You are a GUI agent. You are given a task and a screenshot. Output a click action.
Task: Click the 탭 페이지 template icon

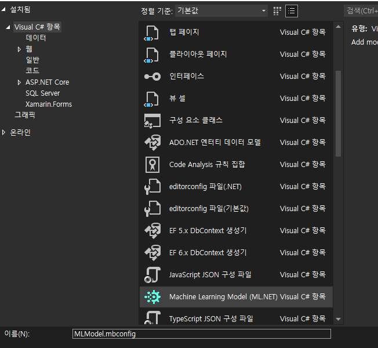coord(152,33)
